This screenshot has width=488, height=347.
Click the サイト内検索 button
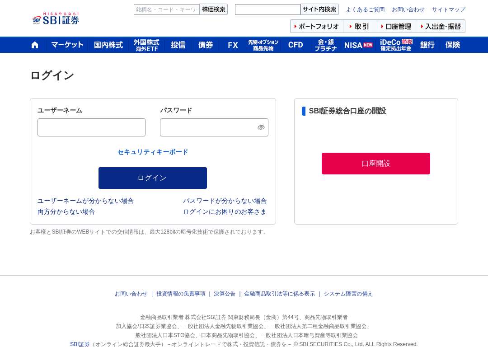[x=319, y=9]
